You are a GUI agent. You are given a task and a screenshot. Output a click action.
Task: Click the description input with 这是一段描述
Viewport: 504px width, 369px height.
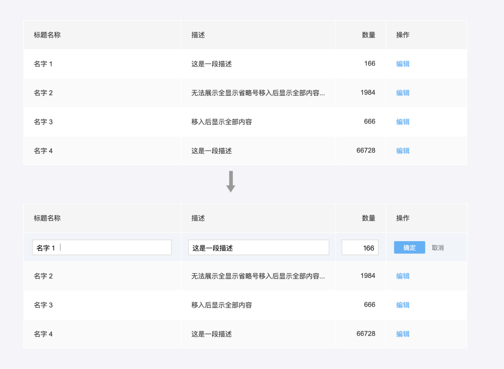click(x=258, y=248)
